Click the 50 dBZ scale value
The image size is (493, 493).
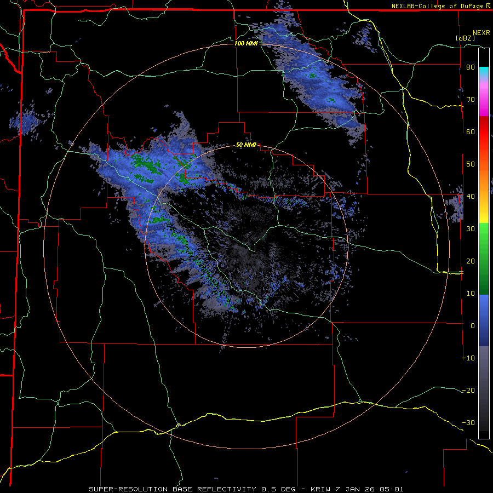[471, 164]
